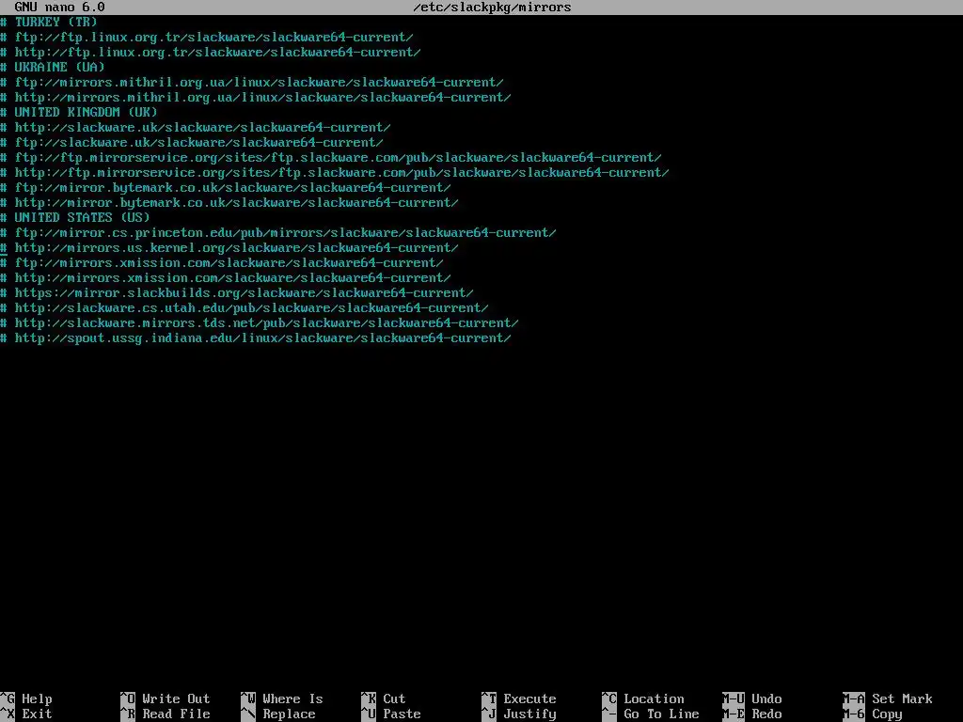The height and width of the screenshot is (722, 963).
Task: Click the http://mirrors.xmission.com mirror line
Action: (x=226, y=277)
